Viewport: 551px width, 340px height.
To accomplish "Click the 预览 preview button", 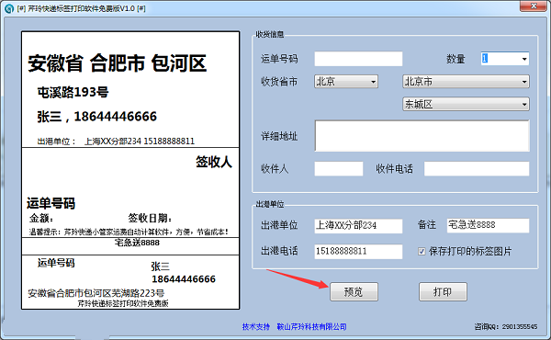I will click(x=354, y=292).
